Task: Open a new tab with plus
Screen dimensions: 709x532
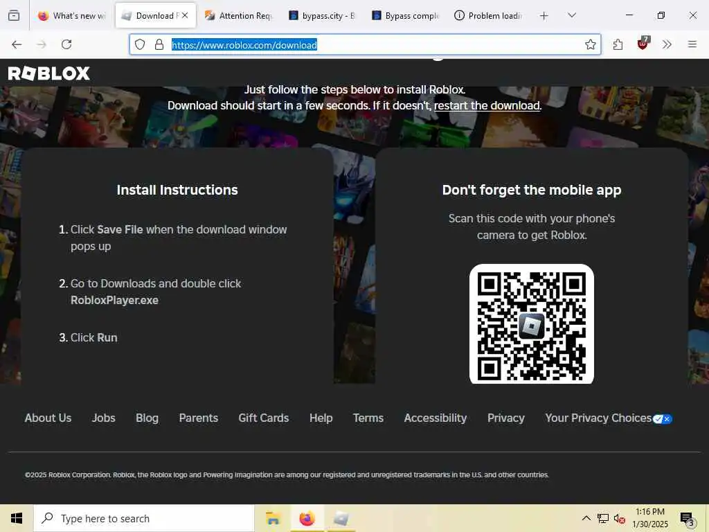Action: pos(544,16)
